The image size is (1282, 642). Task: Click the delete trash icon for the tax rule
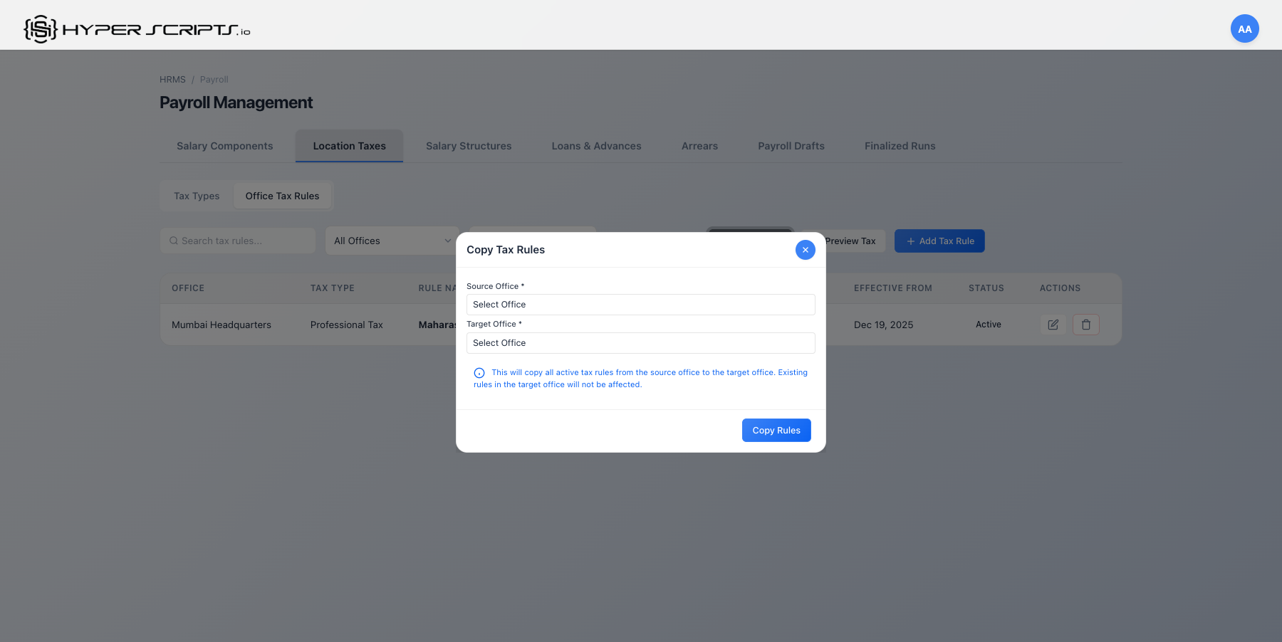[1085, 325]
